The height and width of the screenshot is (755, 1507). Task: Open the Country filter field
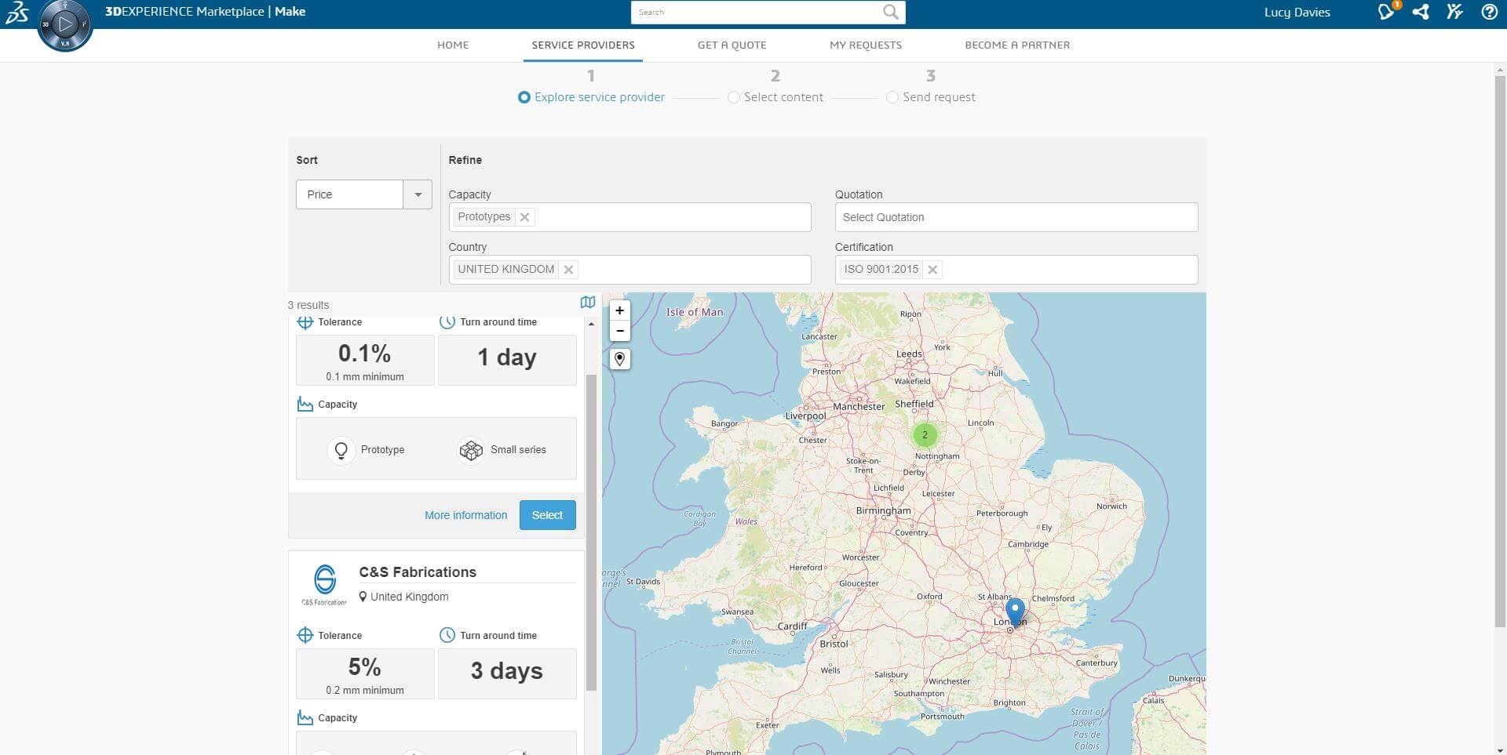point(629,270)
